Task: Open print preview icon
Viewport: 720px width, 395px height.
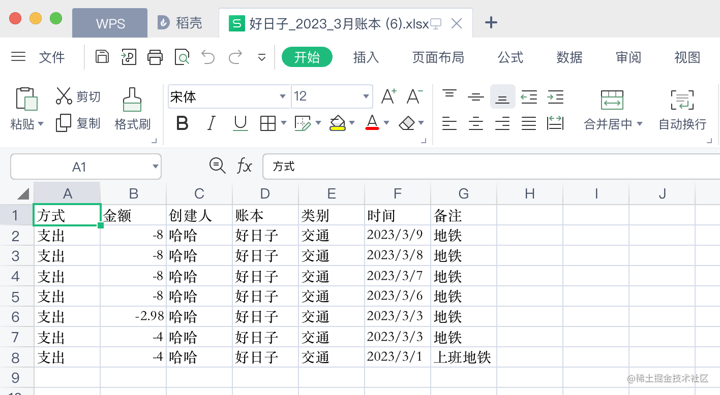Action: [x=182, y=57]
